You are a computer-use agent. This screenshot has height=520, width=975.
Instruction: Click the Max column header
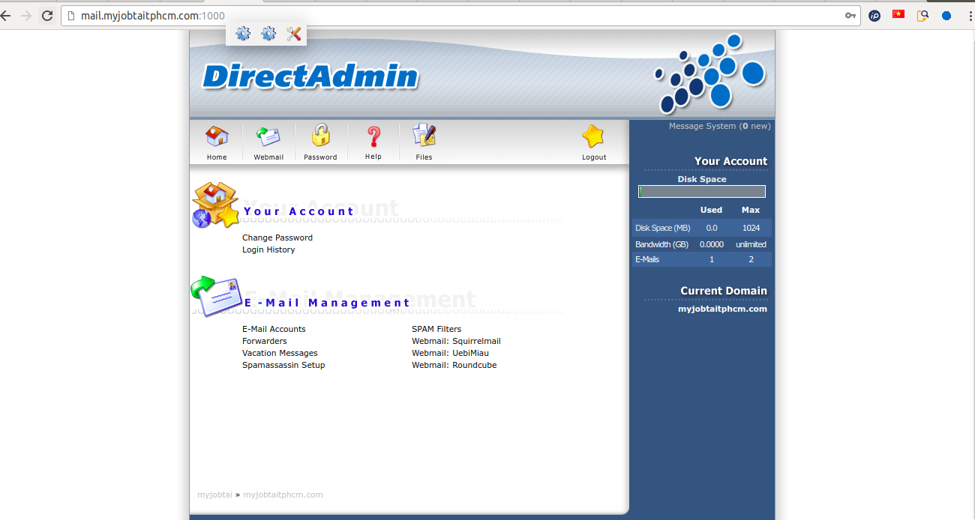(751, 210)
